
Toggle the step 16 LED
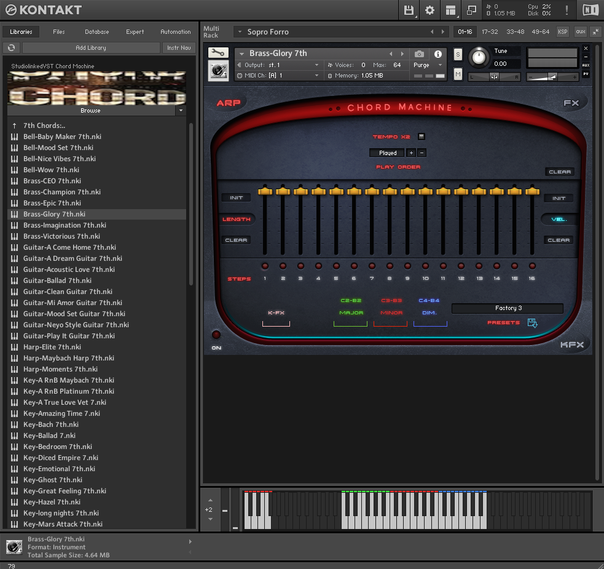click(x=532, y=266)
